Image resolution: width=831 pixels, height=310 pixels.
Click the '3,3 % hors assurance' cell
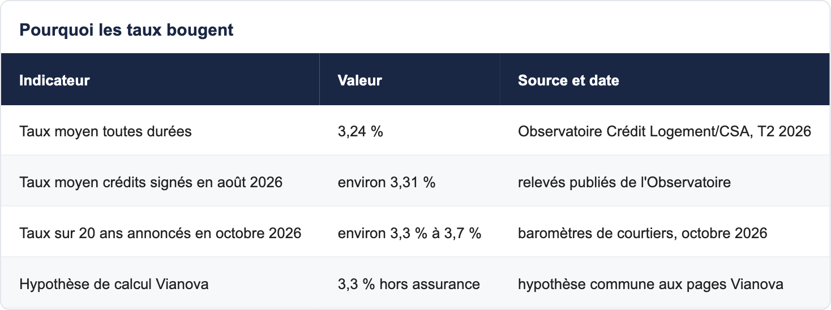(409, 284)
